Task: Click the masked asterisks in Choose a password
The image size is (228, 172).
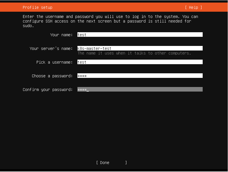Action: [82, 76]
